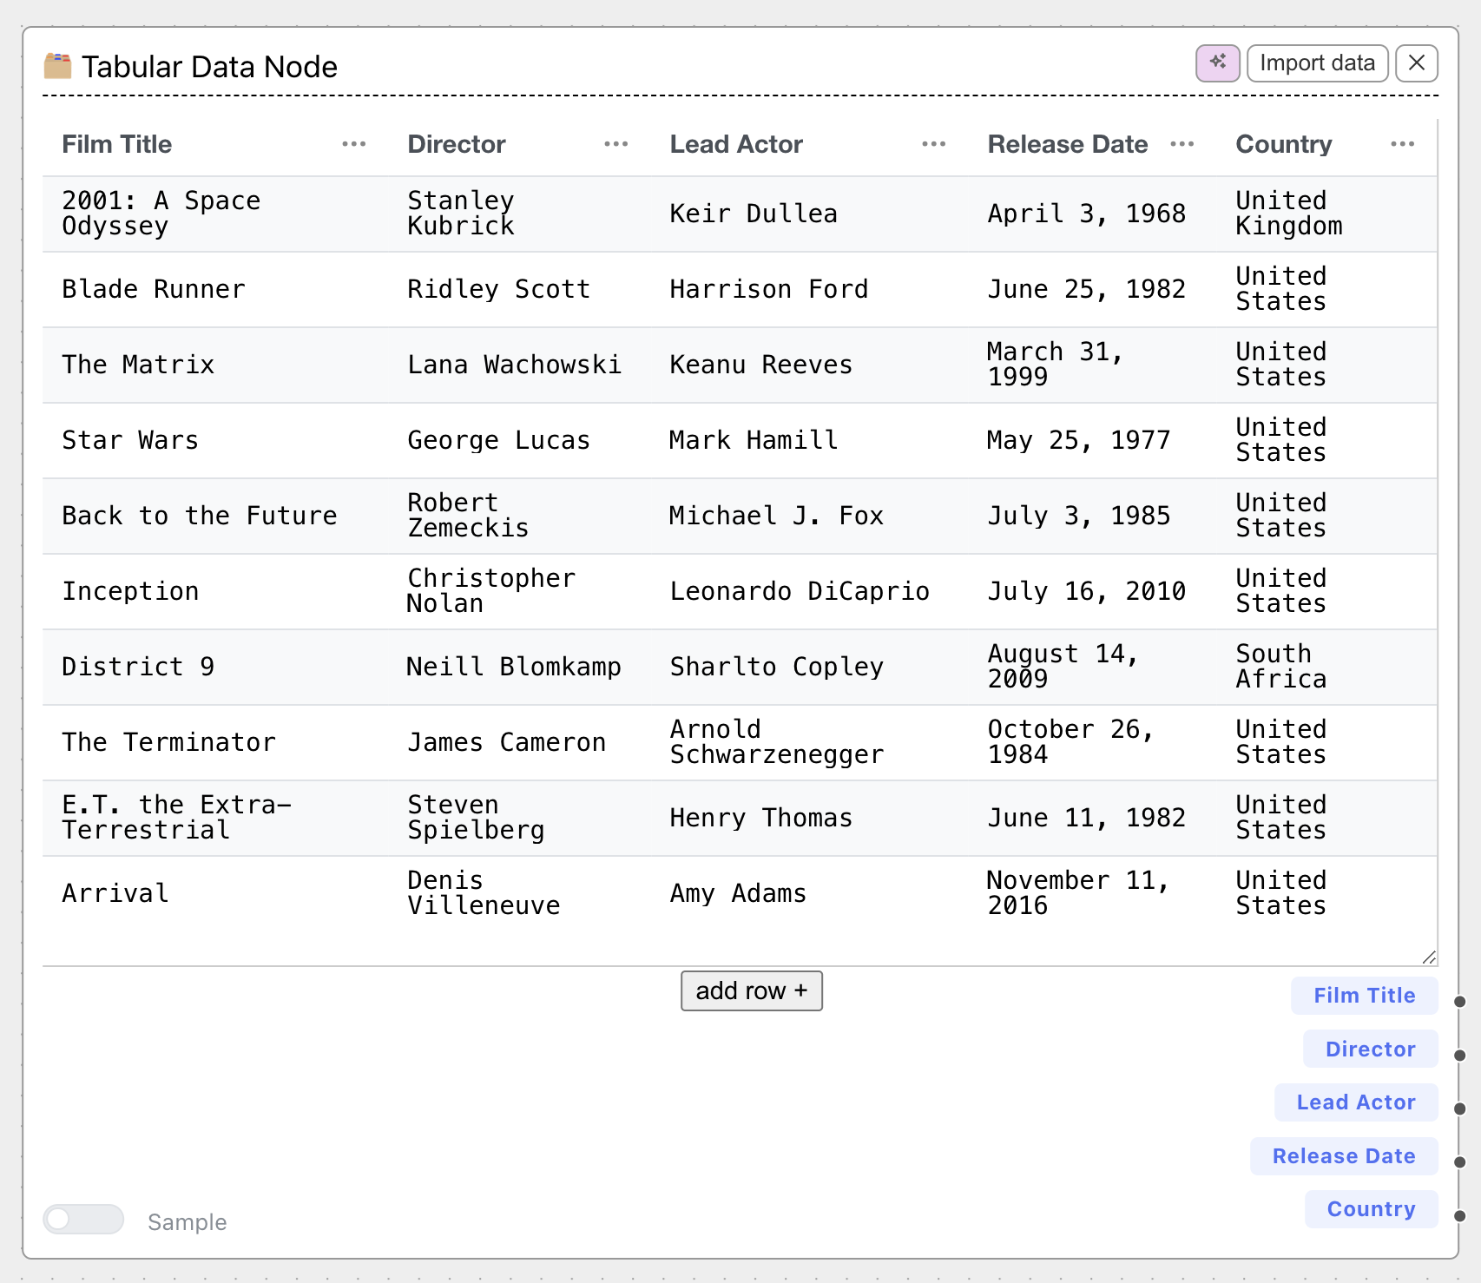Click the sparkle AI icon in the header
The image size is (1481, 1283).
(x=1218, y=63)
